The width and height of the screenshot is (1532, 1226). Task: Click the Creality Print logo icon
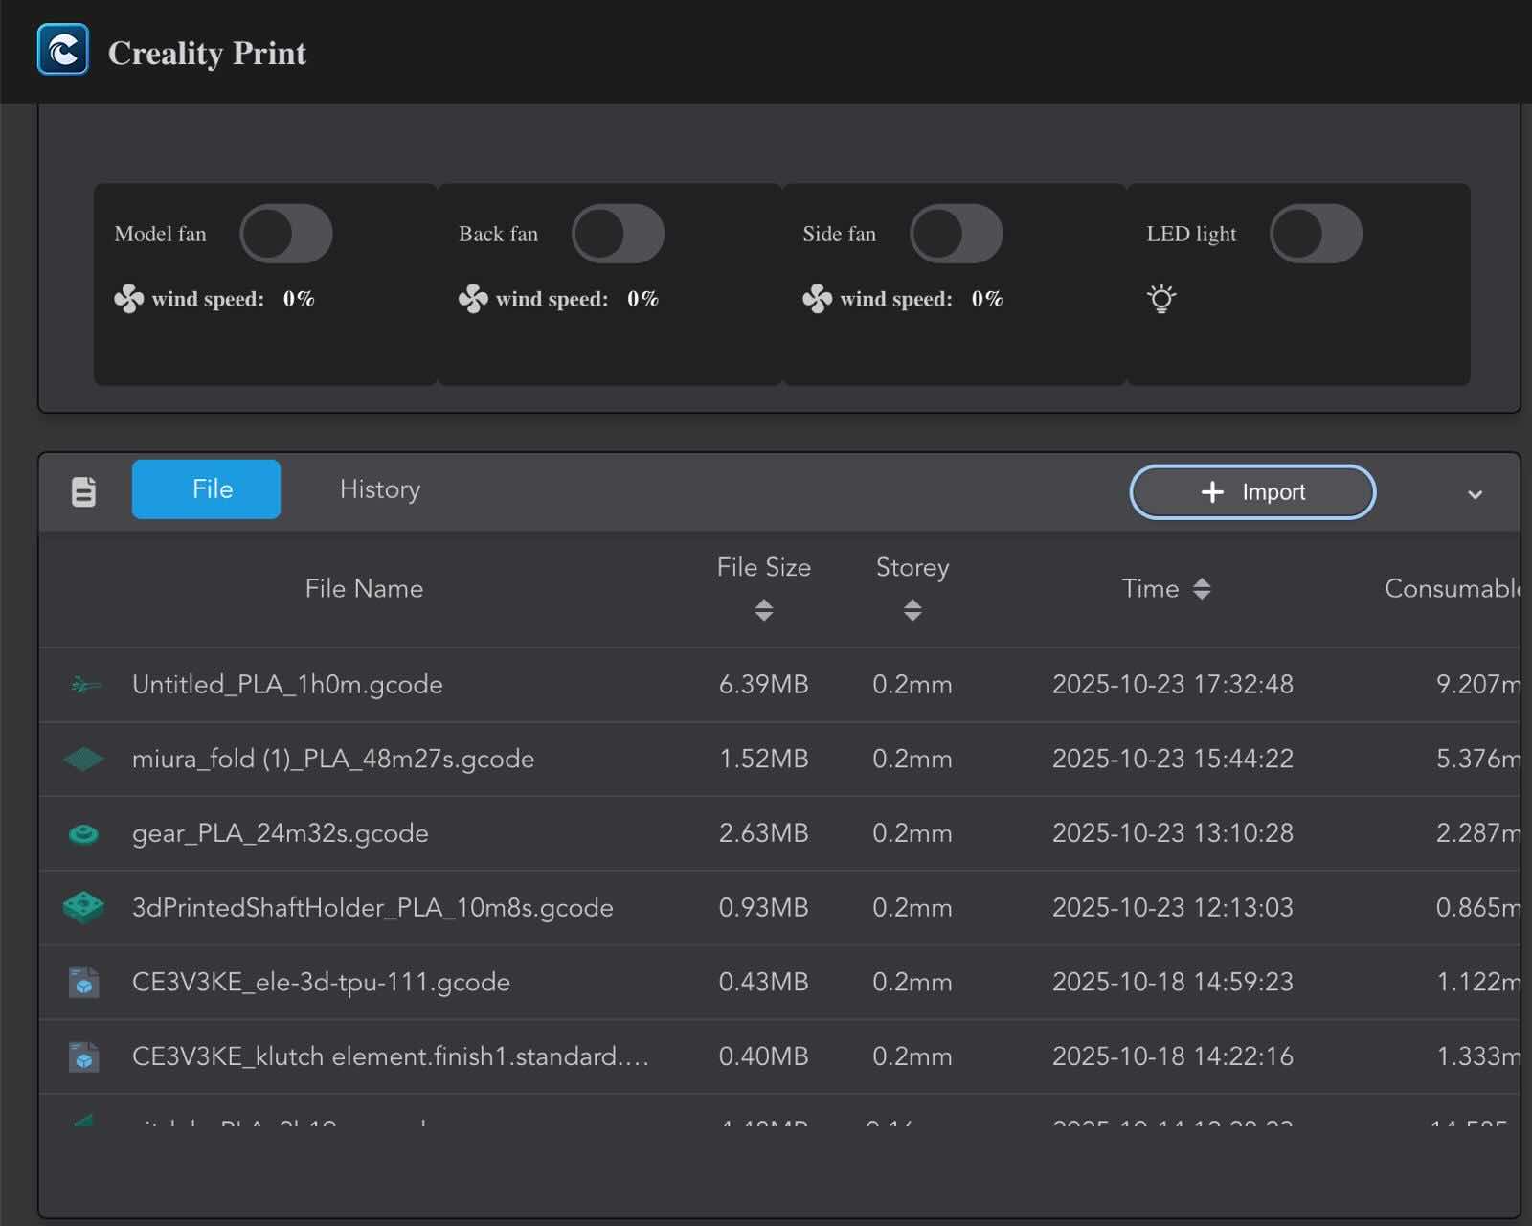pyautogui.click(x=63, y=50)
